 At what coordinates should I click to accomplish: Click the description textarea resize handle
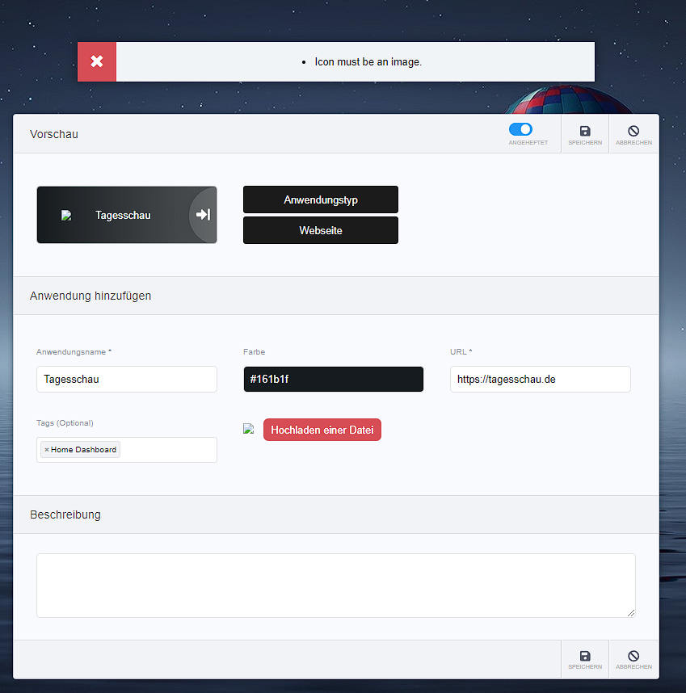(x=630, y=613)
